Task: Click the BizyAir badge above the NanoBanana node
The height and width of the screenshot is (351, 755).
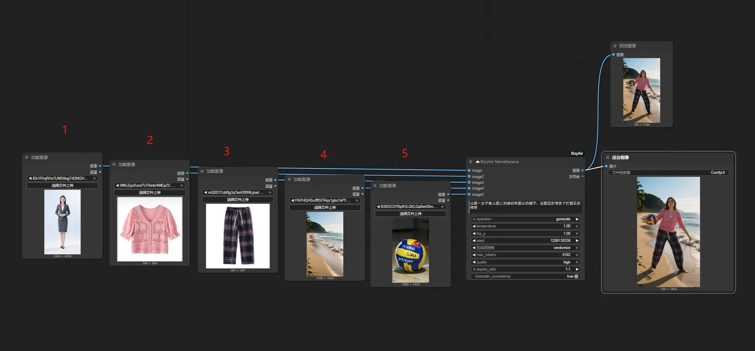Action: (577, 154)
